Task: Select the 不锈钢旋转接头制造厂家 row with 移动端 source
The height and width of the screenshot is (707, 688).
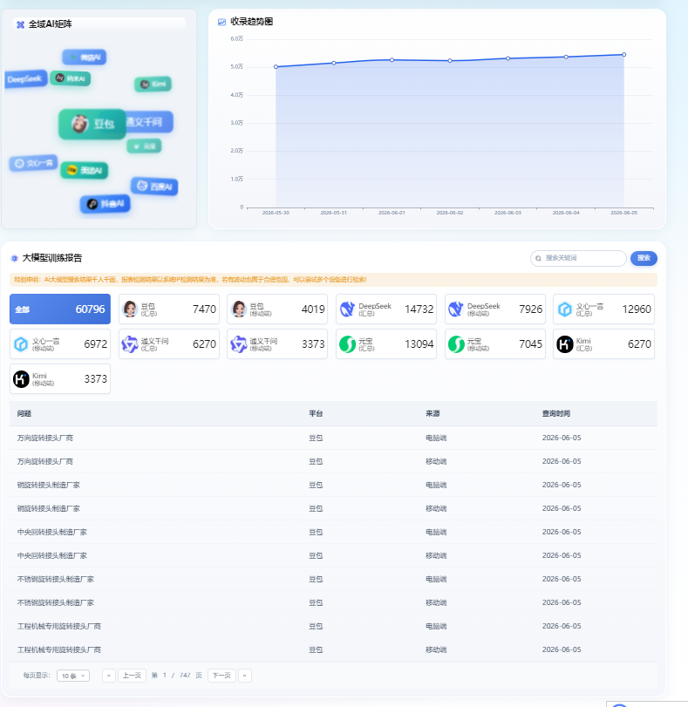Action: [333, 602]
